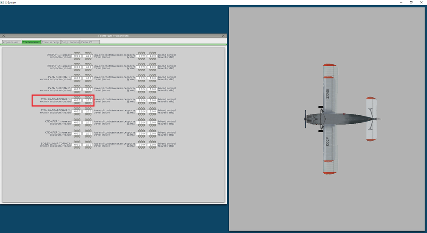
Task: Lower РУЛЬ ВЫСОТЫ 2 hi-end travel ratio arrows
Action: point(152,92)
